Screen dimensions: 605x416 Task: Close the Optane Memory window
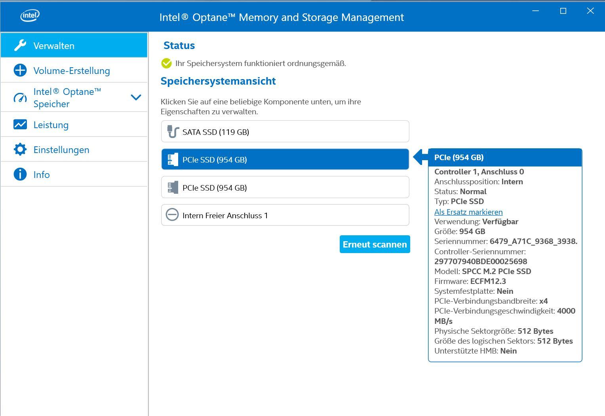(x=590, y=11)
